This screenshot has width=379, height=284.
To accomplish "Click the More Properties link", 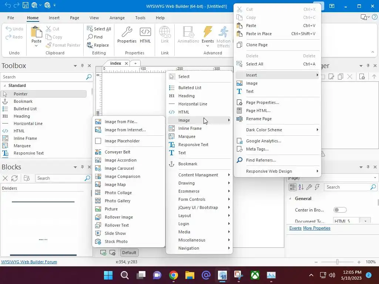I will [x=317, y=228].
